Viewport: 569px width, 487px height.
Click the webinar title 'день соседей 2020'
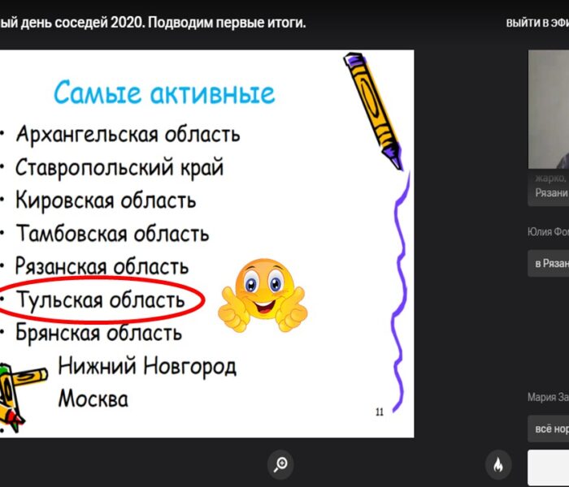83,23
